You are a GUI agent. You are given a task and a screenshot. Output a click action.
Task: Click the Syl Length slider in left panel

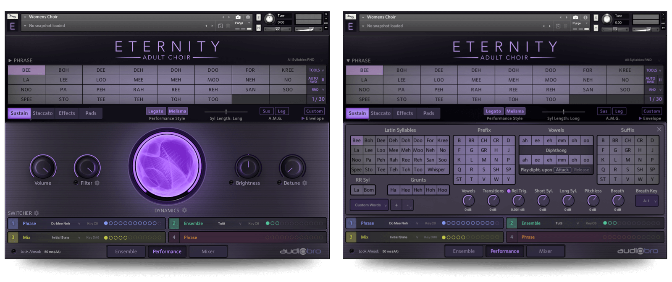point(226,112)
